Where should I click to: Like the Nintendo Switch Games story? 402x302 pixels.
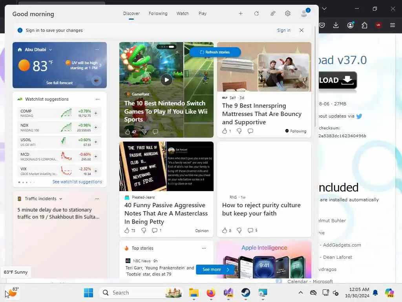128,132
